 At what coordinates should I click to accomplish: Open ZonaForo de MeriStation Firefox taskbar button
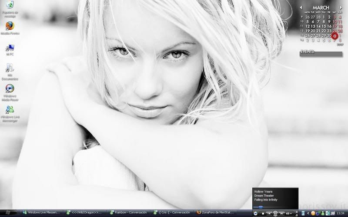216,213
